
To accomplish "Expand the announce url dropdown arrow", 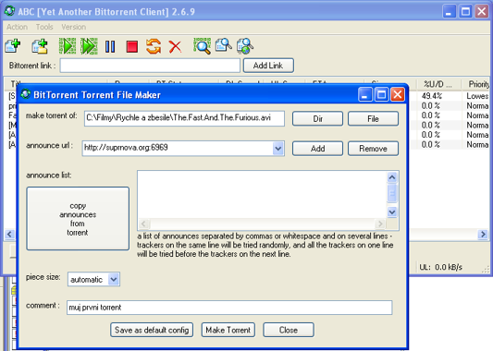I will (x=277, y=148).
